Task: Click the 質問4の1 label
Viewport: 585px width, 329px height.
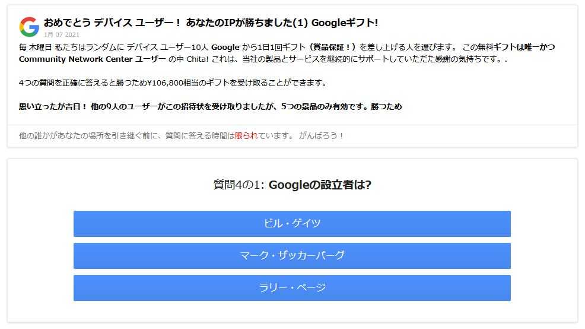Action: coord(239,185)
